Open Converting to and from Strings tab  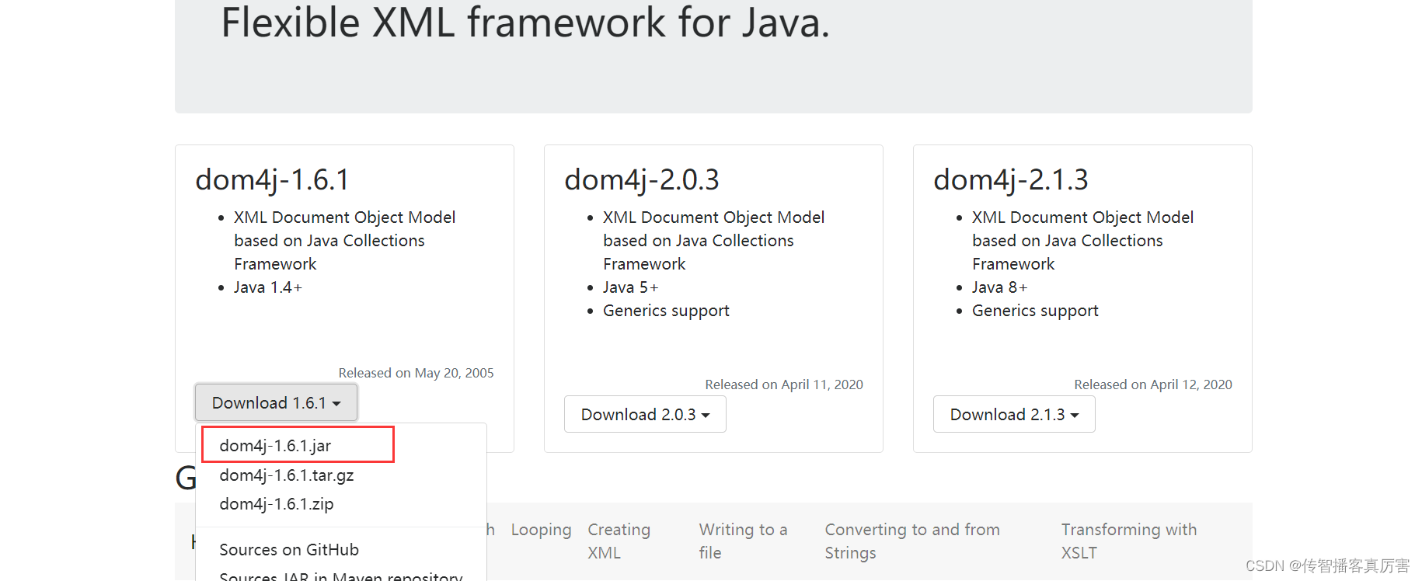coord(912,541)
